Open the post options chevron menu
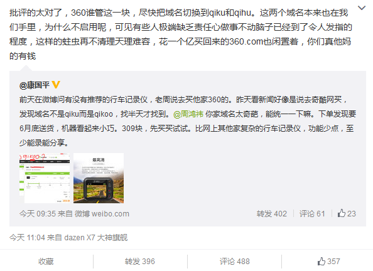The image size is (373, 271). point(362,8)
